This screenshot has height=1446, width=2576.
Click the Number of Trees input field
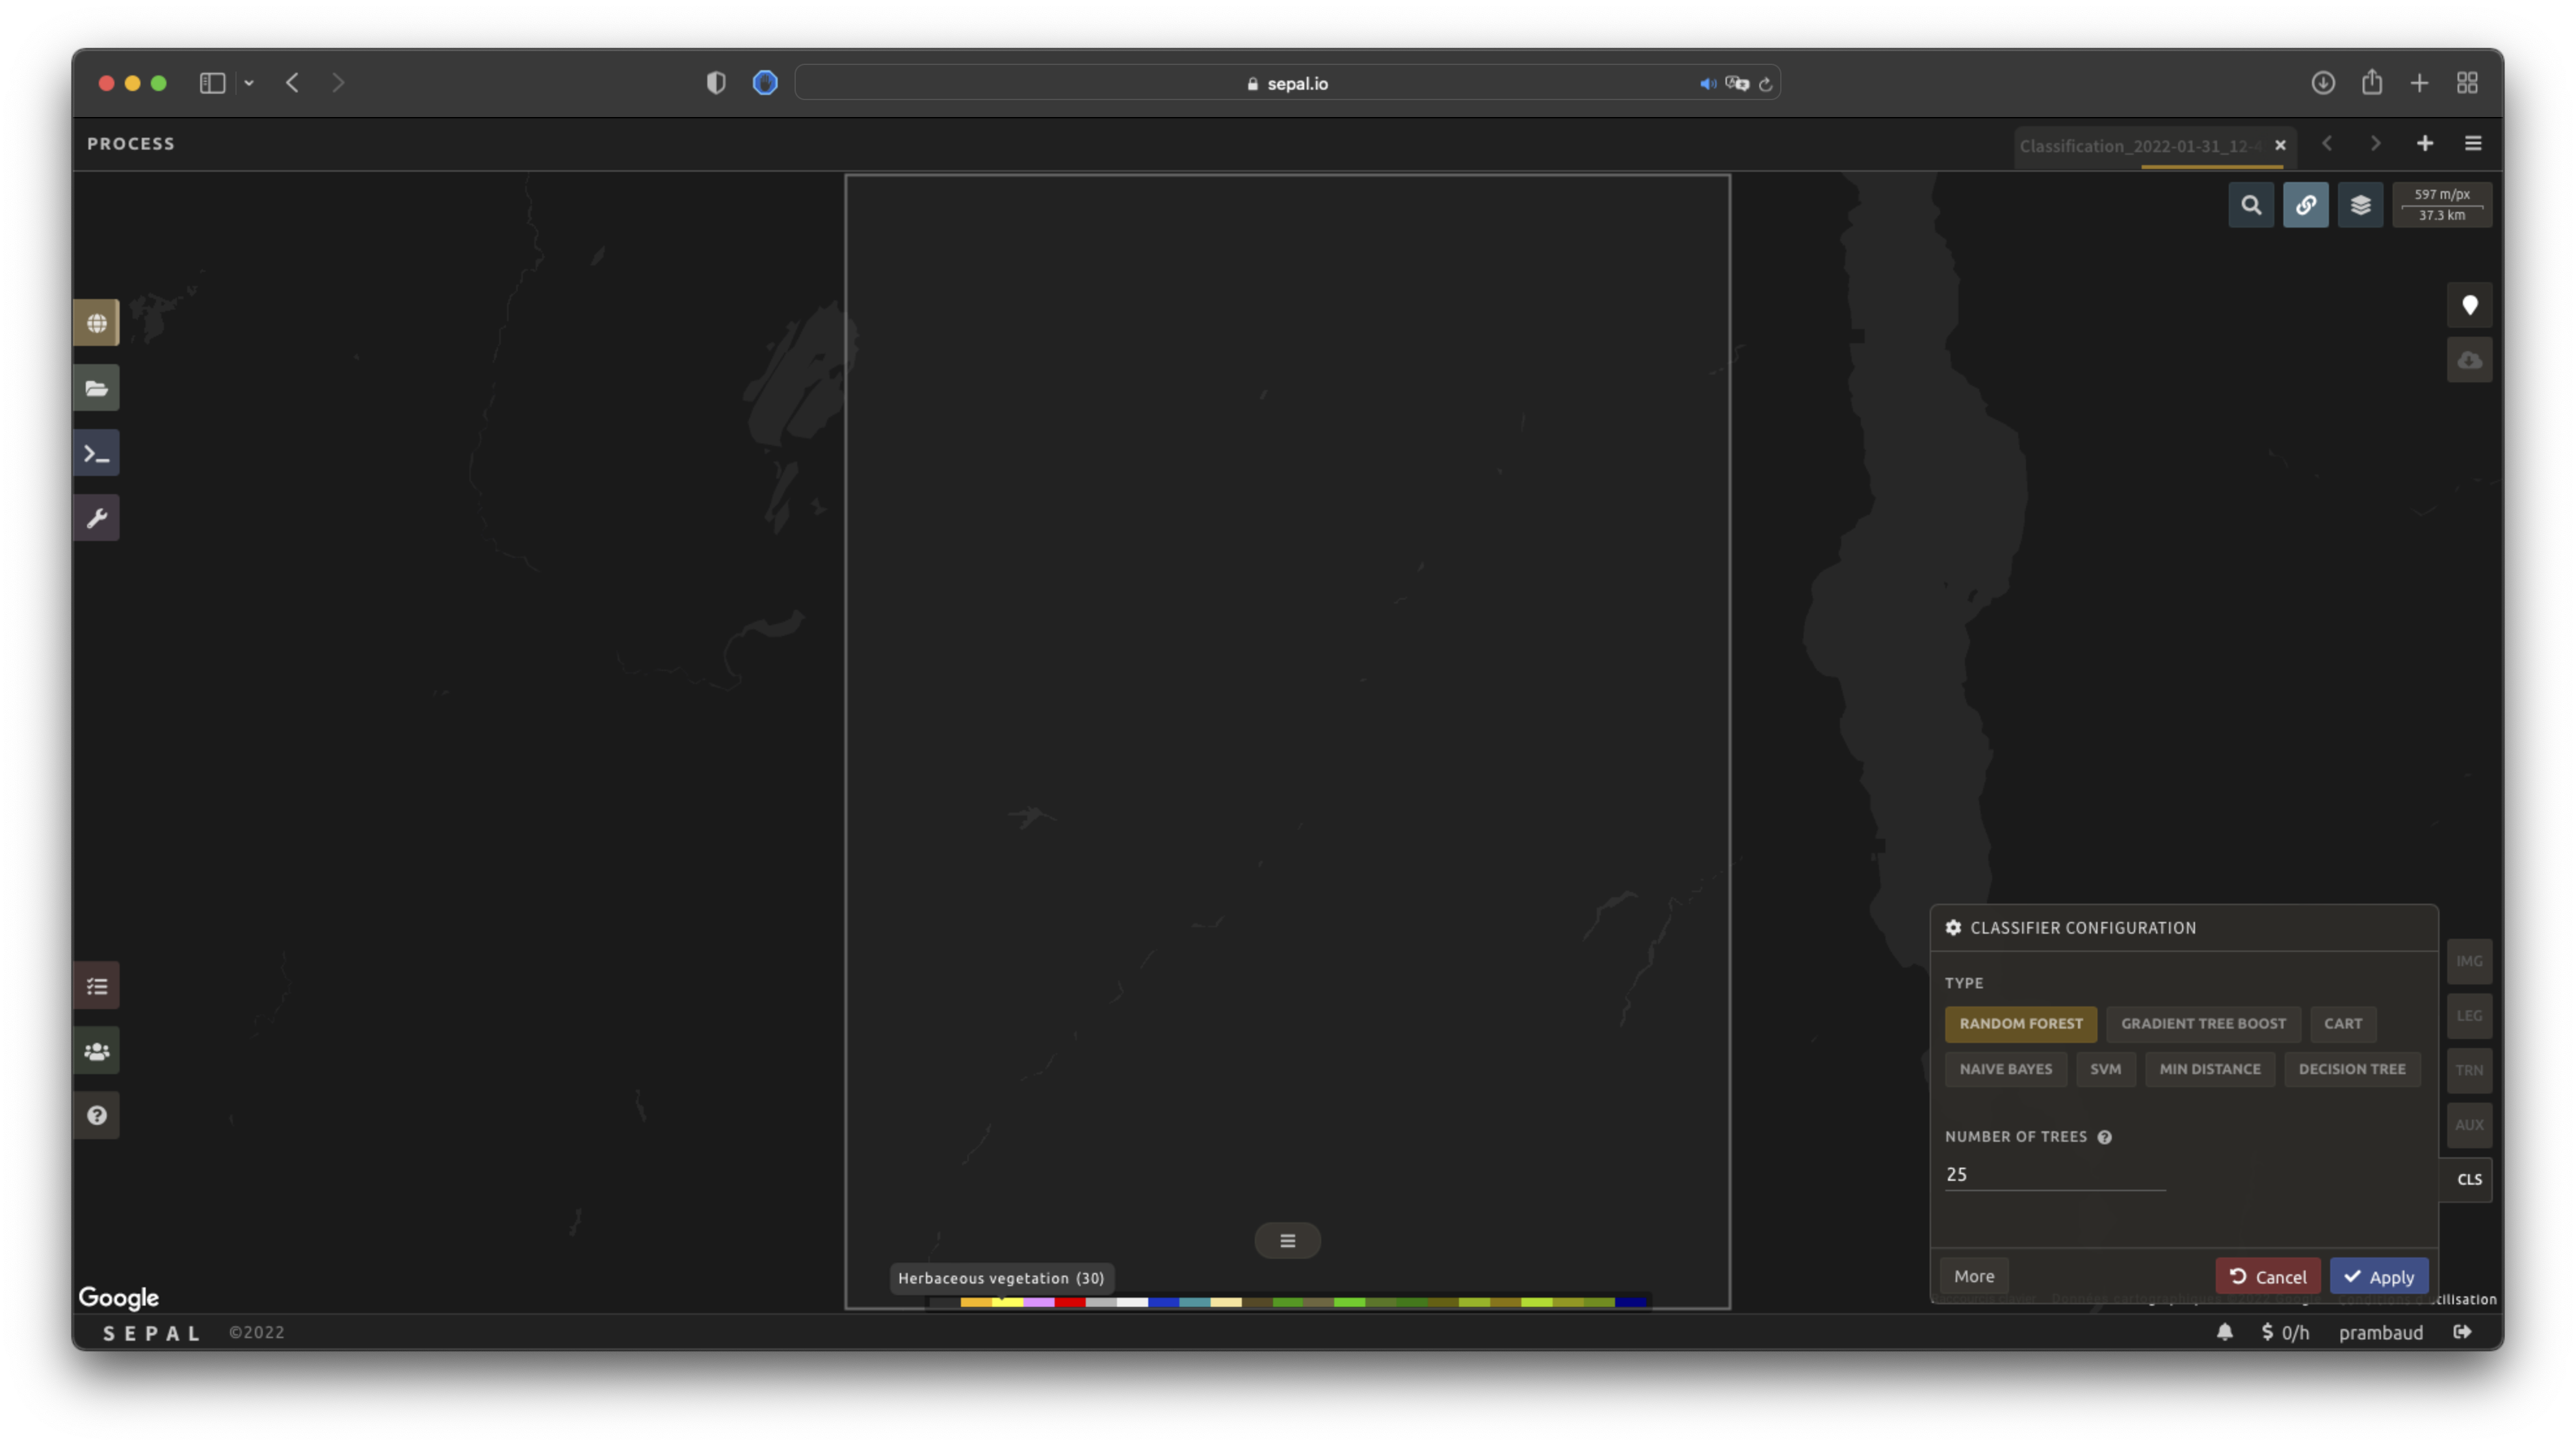pos(2054,1174)
